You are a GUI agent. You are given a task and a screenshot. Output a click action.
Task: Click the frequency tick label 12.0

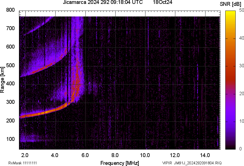pyautogui.click(x=175, y=155)
